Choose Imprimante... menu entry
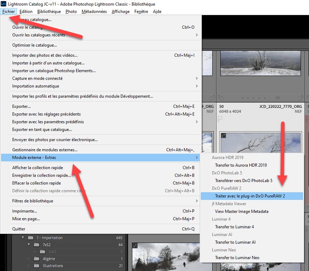The height and width of the screenshot is (271, 309). [x=101, y=211]
